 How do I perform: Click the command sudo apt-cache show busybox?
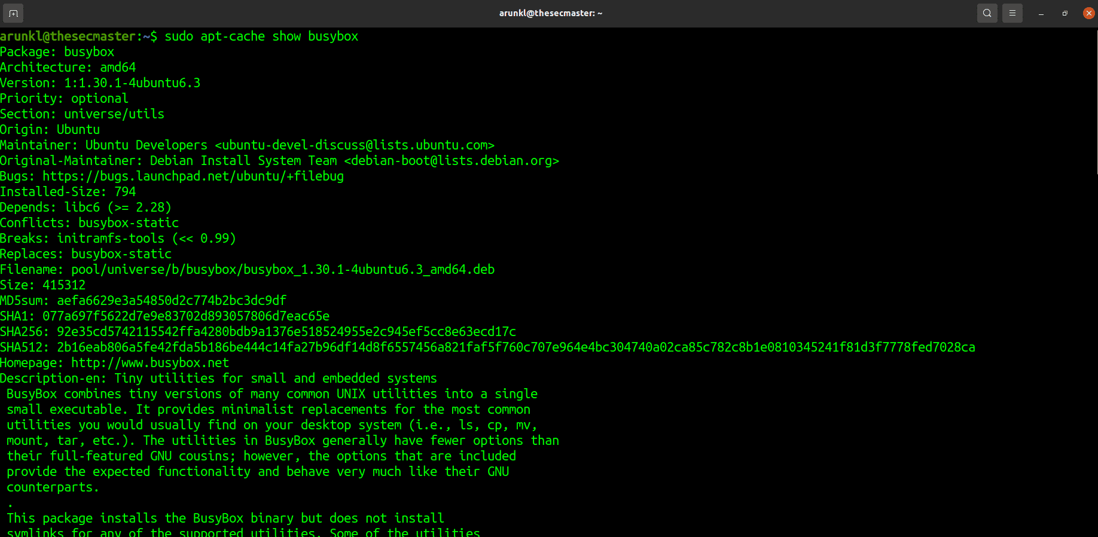pyautogui.click(x=261, y=36)
